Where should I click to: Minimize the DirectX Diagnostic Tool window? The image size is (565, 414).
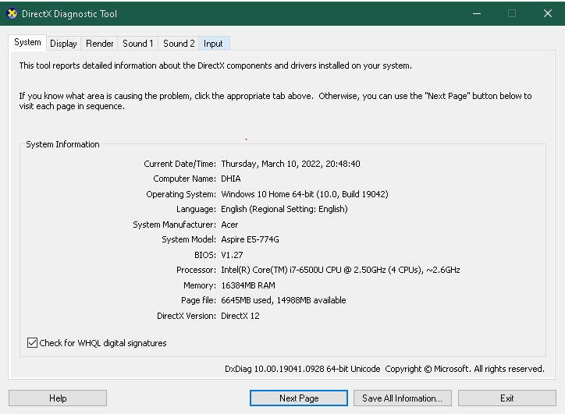476,14
